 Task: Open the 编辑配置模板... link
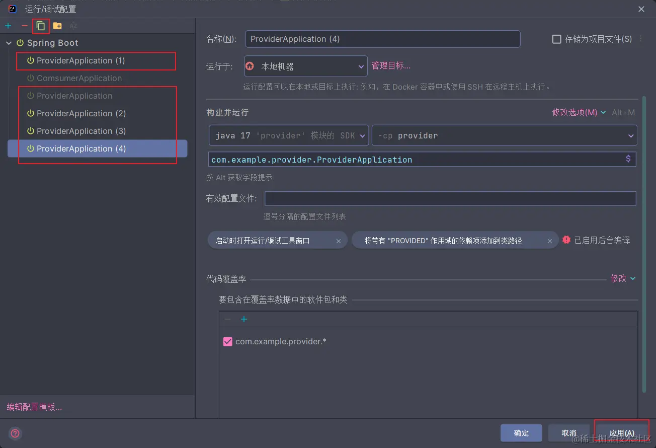tap(34, 407)
